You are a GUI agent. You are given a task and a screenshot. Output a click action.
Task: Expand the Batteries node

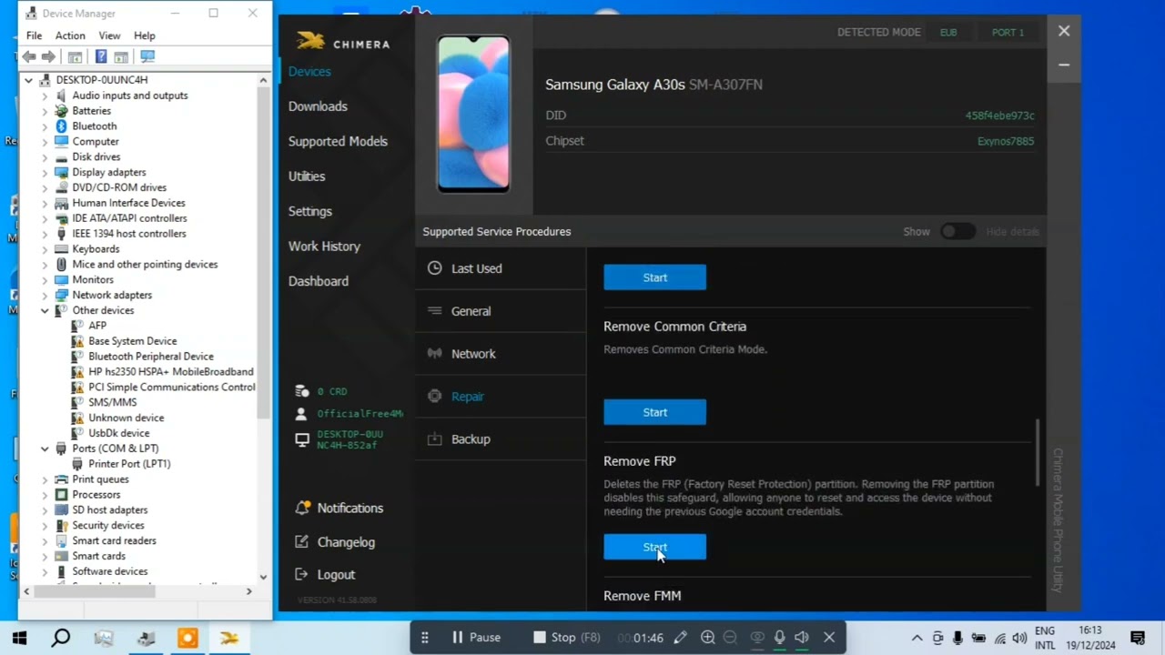point(45,111)
